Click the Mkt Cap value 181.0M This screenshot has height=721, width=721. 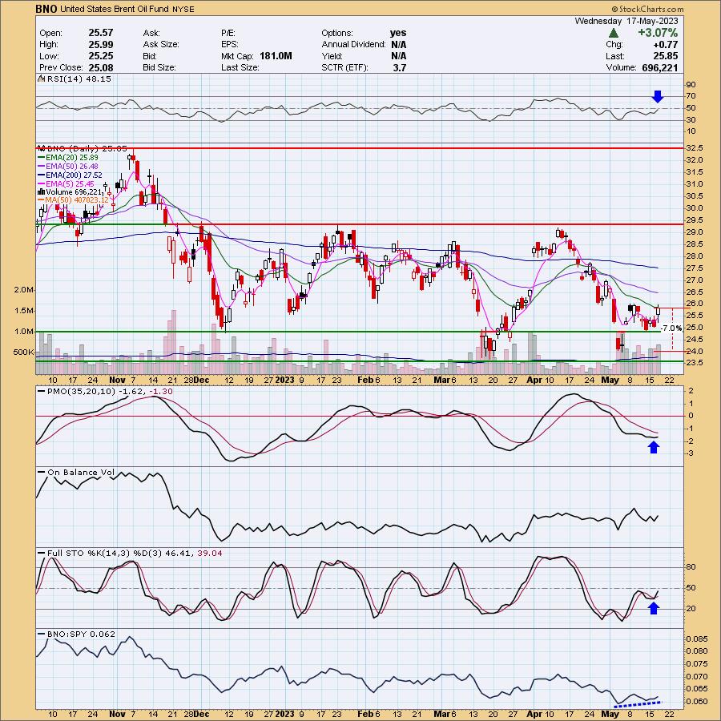(276, 56)
